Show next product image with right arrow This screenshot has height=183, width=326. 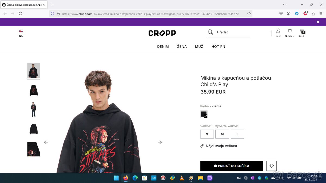(160, 142)
